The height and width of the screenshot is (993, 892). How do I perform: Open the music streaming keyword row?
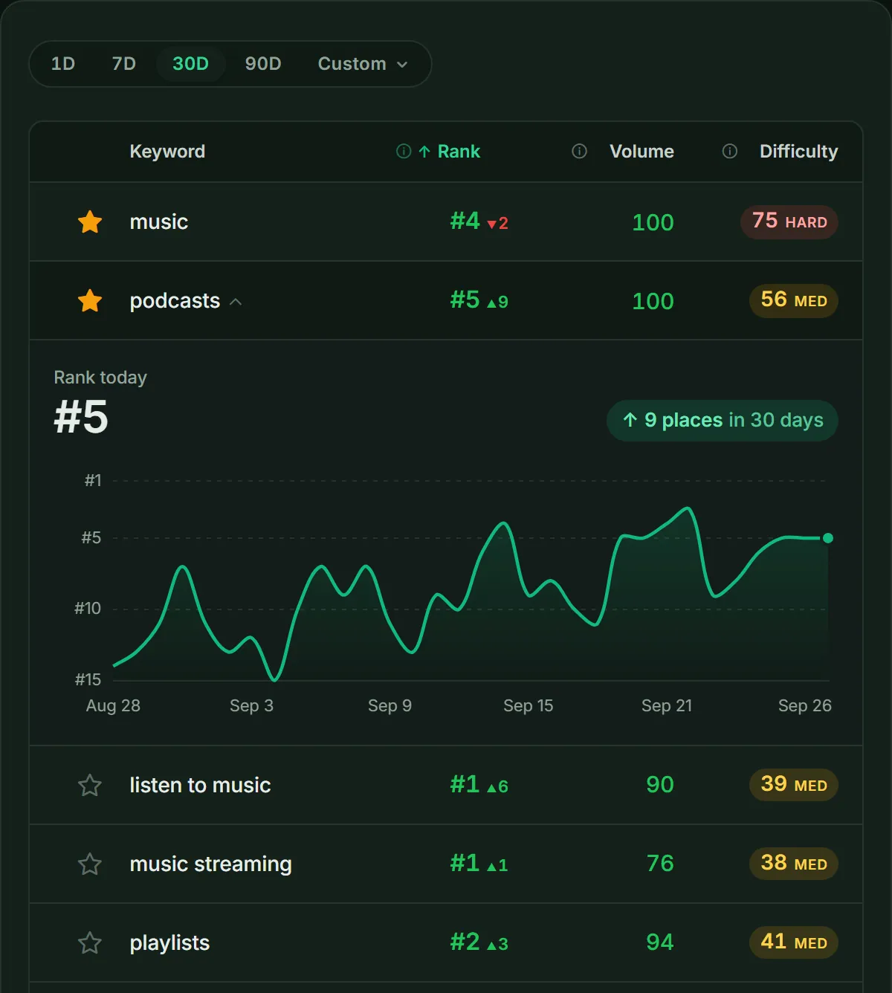[446, 864]
